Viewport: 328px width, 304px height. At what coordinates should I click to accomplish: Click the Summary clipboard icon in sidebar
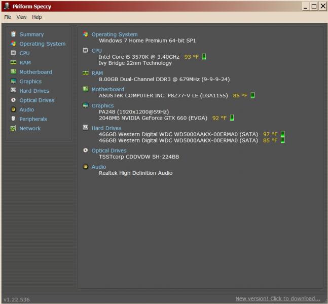[x=13, y=34]
